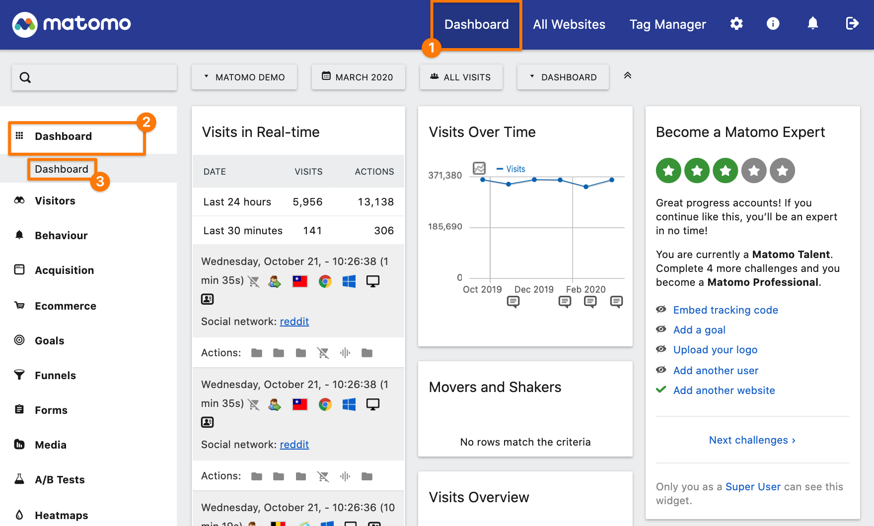This screenshot has height=526, width=874.
Task: Click inside the search field
Action: (x=94, y=77)
